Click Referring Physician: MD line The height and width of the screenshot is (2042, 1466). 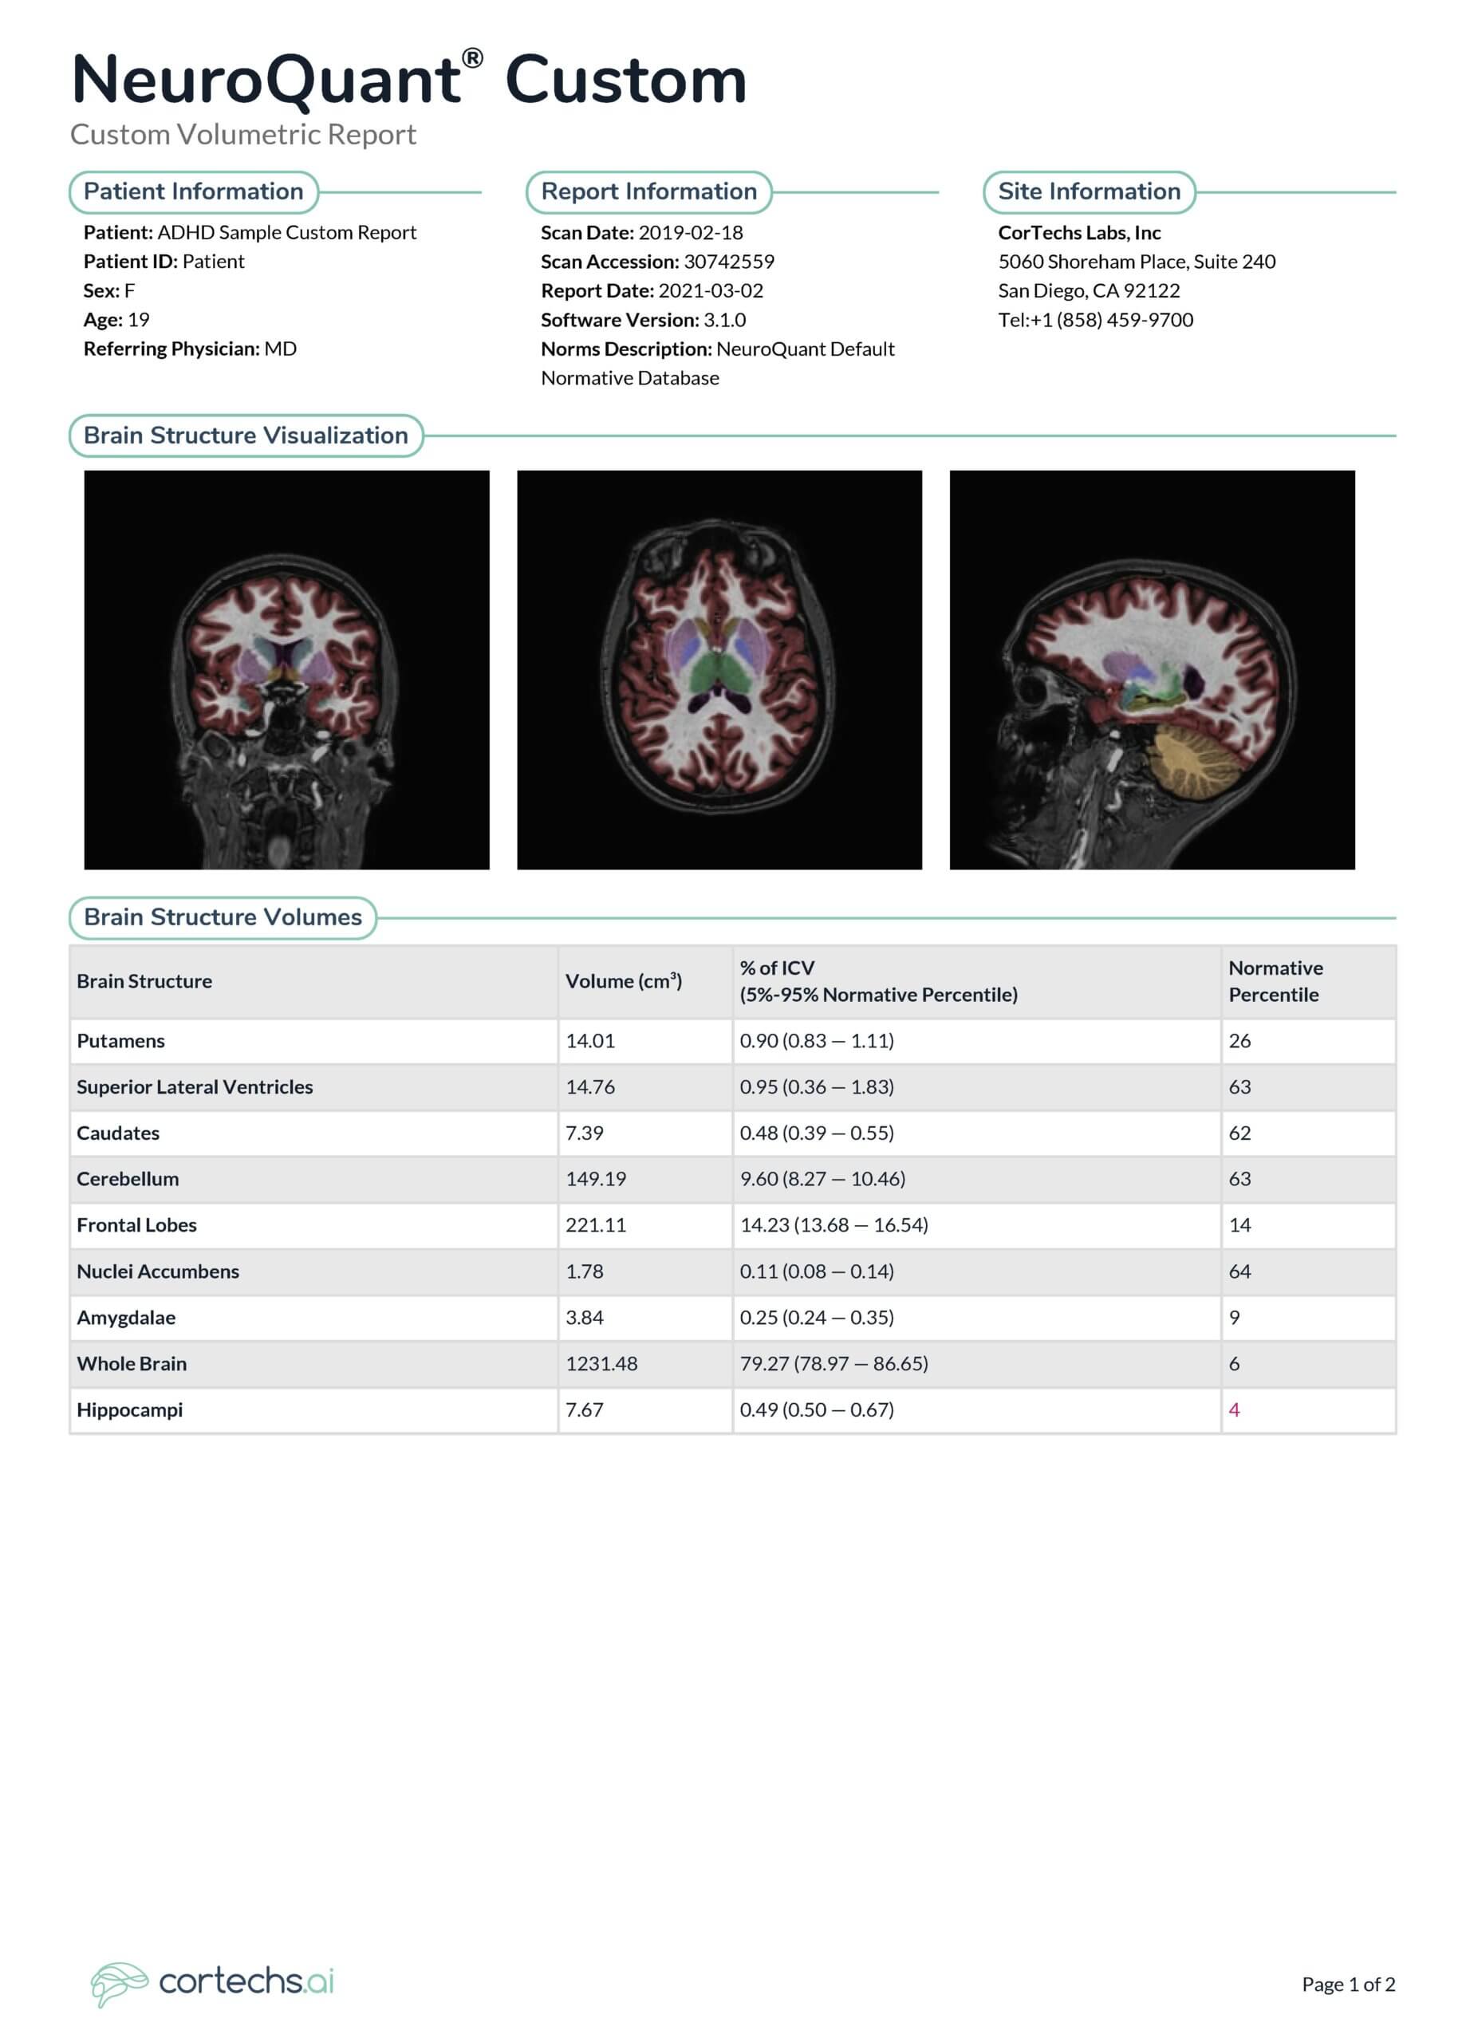click(190, 349)
